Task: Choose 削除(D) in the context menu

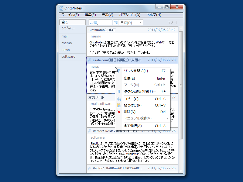Action: pyautogui.click(x=143, y=112)
